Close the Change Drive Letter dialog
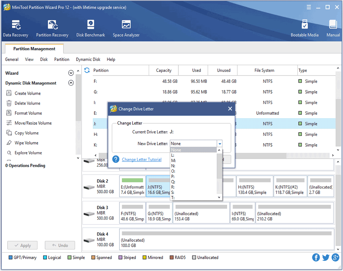 pyautogui.click(x=230, y=108)
